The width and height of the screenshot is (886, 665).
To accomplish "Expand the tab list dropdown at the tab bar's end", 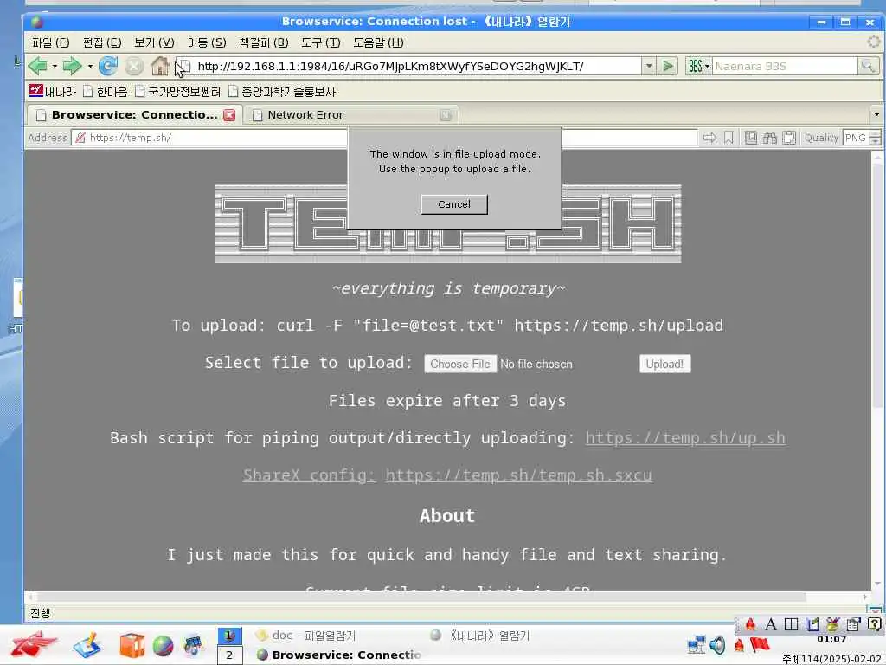I will click(876, 114).
